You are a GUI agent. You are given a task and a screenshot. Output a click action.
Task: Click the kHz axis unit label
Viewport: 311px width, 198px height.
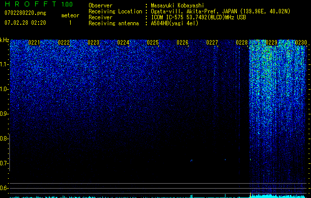[4, 40]
